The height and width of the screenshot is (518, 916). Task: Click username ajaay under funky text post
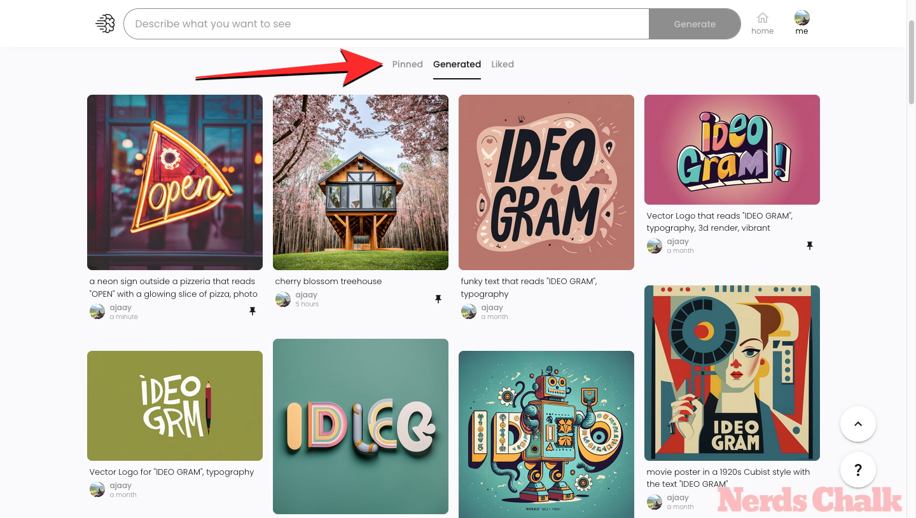tap(492, 308)
